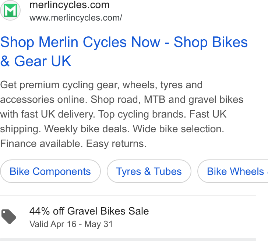Image resolution: width=268 pixels, height=241 pixels.
Task: Click the price tag promotion icon
Action: (9, 217)
